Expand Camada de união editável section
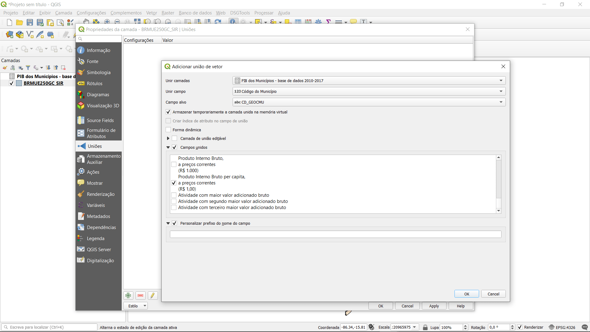This screenshot has height=332, width=590. pyautogui.click(x=168, y=139)
